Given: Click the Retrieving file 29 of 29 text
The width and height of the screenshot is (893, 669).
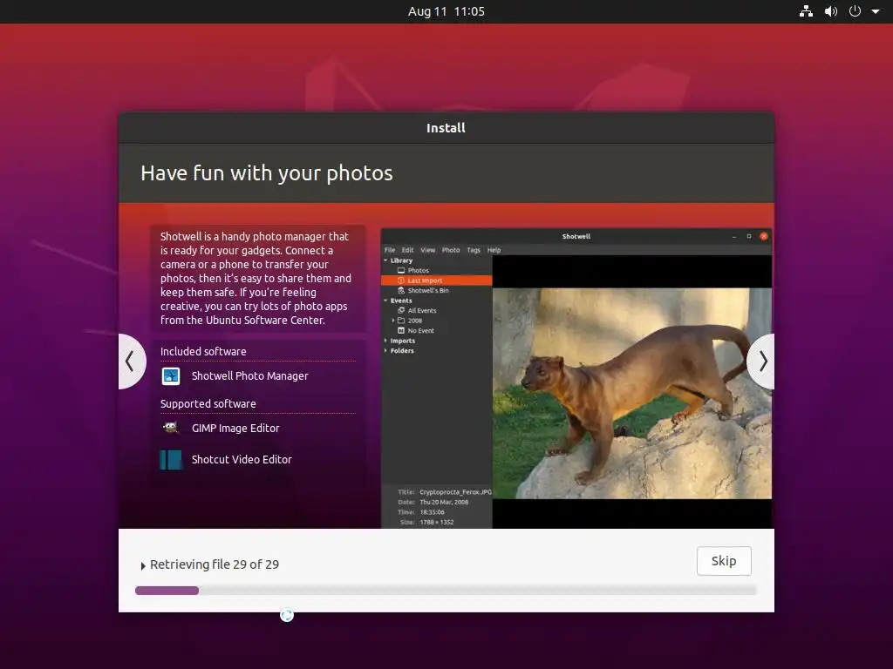Looking at the screenshot, I should click(x=215, y=564).
